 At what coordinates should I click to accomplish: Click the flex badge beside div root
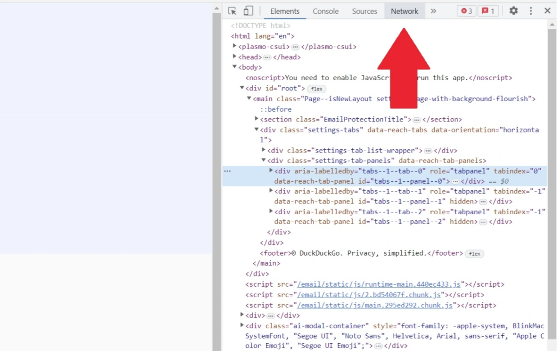316,89
